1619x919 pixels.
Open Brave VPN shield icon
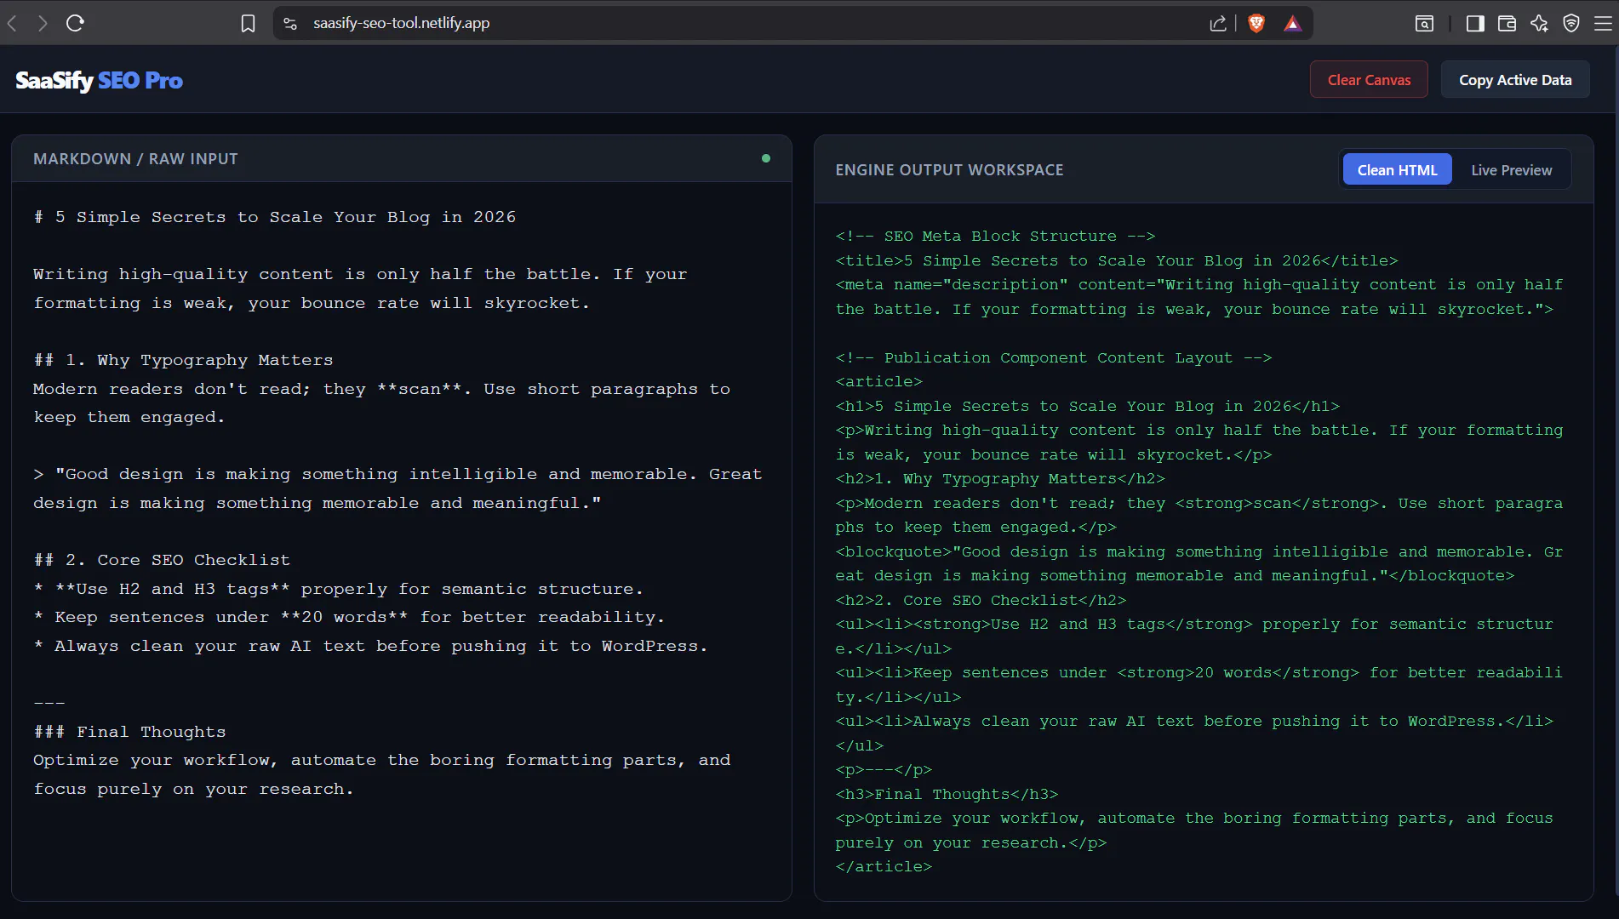tap(1571, 23)
